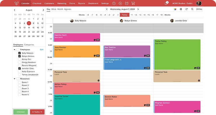Collapse the Resources tree section
Image resolution: width=216 pixels, height=115 pixels.
pos(15,79)
